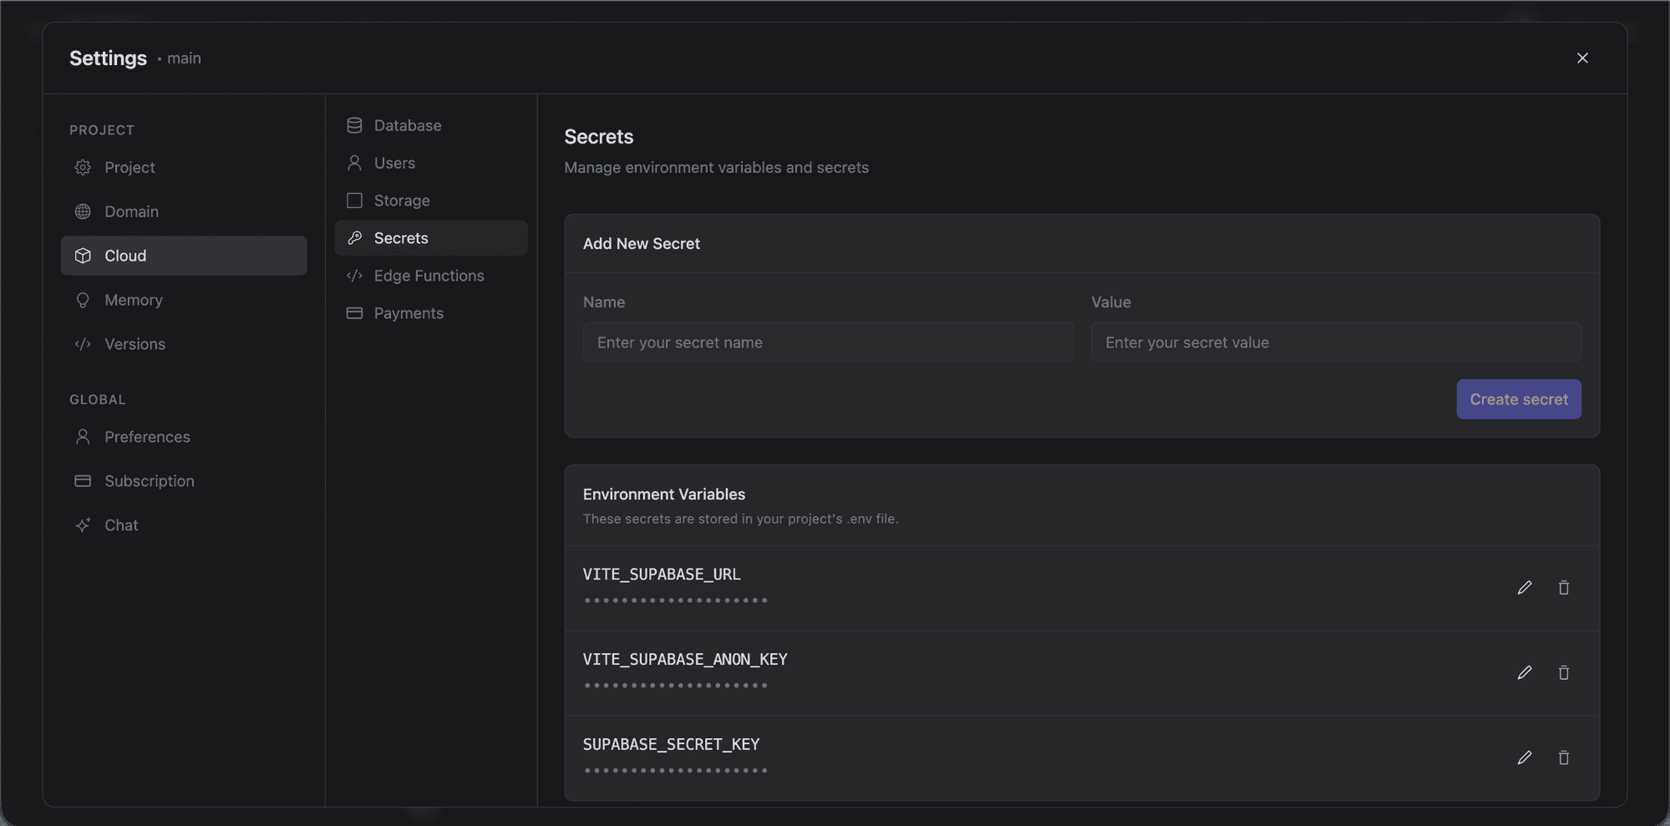Image resolution: width=1670 pixels, height=826 pixels.
Task: Open the Payments tab
Action: coord(431,313)
